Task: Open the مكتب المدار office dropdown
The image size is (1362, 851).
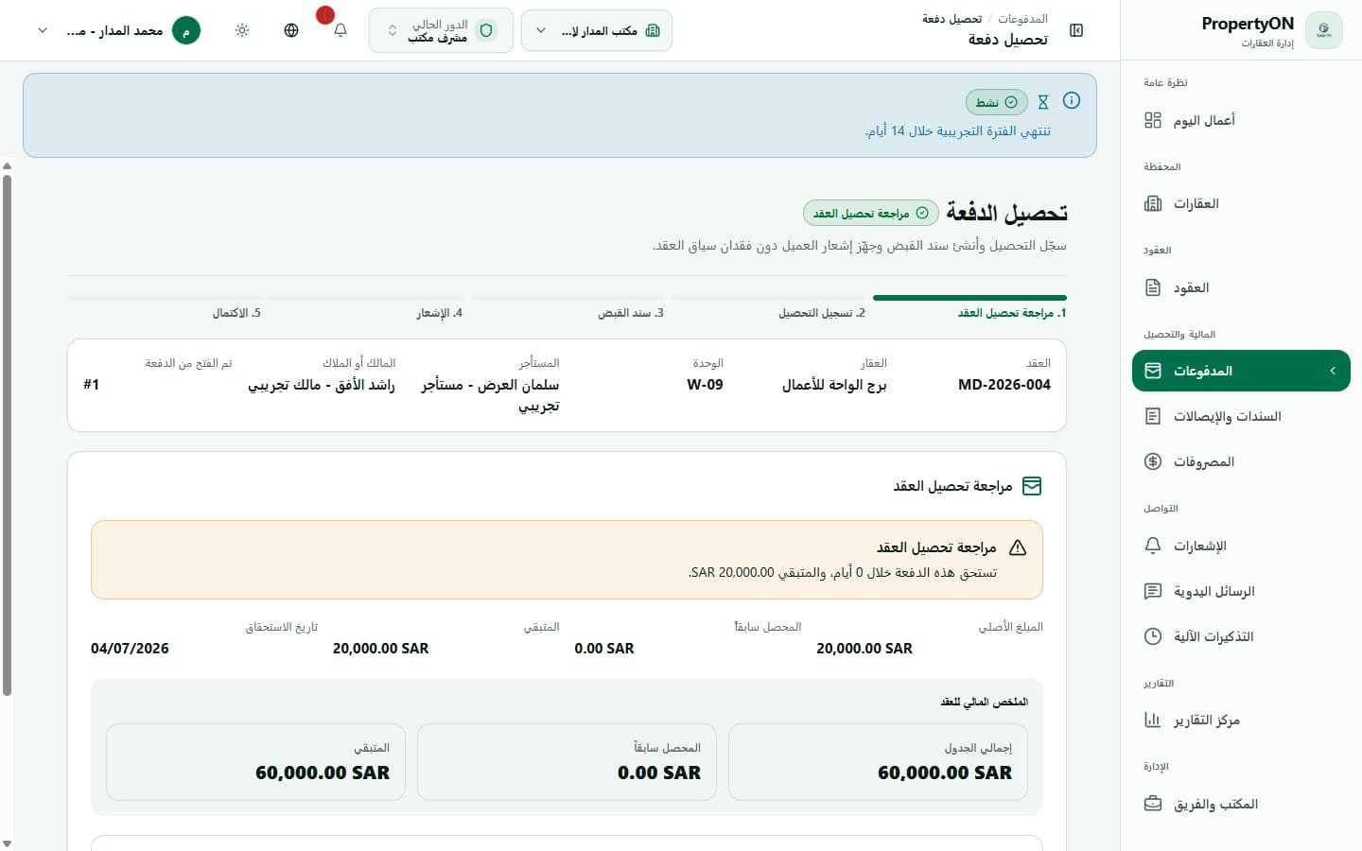Action: tap(597, 30)
